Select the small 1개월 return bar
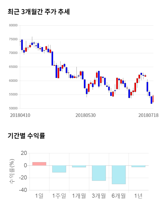This screenshot has height=205, width=161. pyautogui.click(x=79, y=166)
